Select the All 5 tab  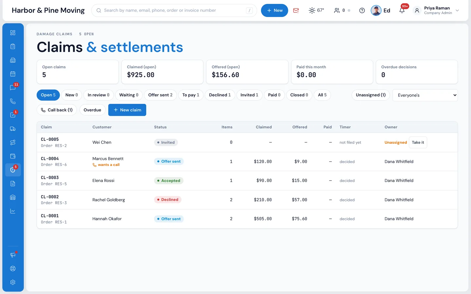tap(322, 95)
